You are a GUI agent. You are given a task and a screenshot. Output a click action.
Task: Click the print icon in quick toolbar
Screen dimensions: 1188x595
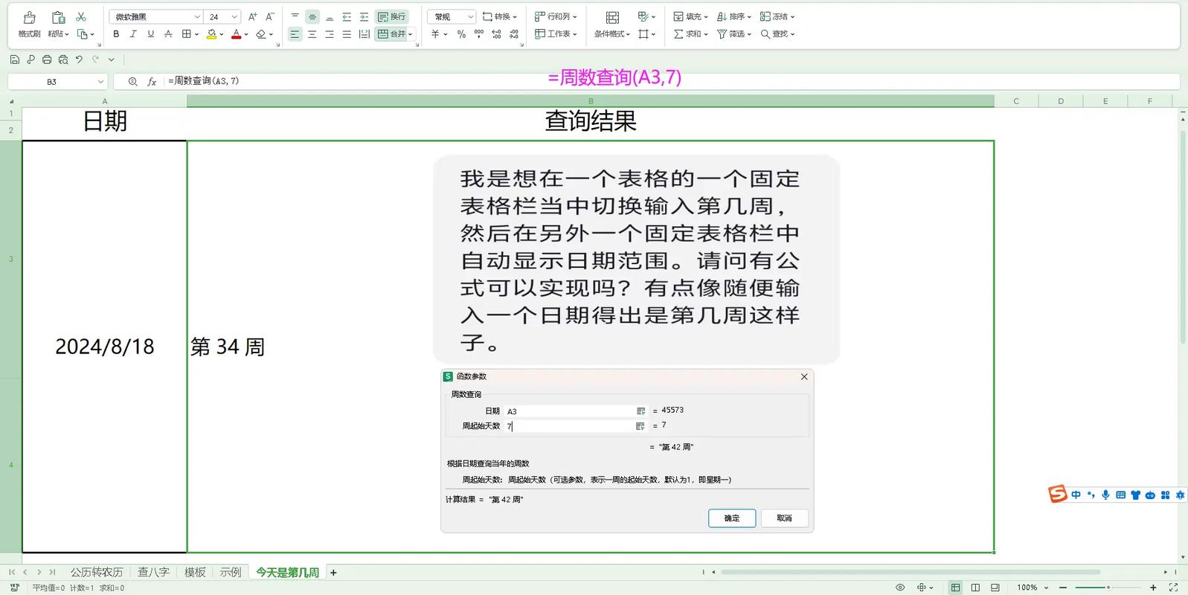pyautogui.click(x=47, y=59)
